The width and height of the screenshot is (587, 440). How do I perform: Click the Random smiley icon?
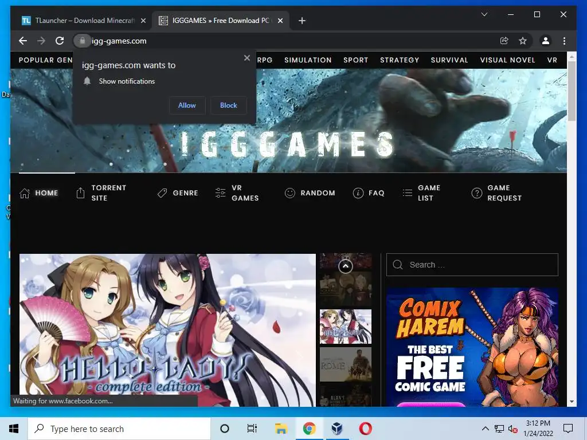click(x=289, y=192)
